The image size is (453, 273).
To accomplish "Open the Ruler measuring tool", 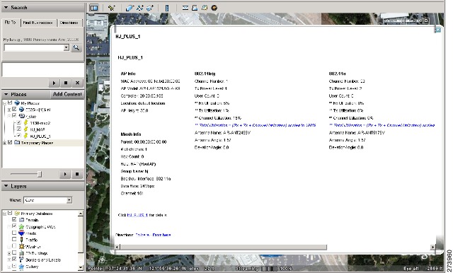I will [167, 8].
